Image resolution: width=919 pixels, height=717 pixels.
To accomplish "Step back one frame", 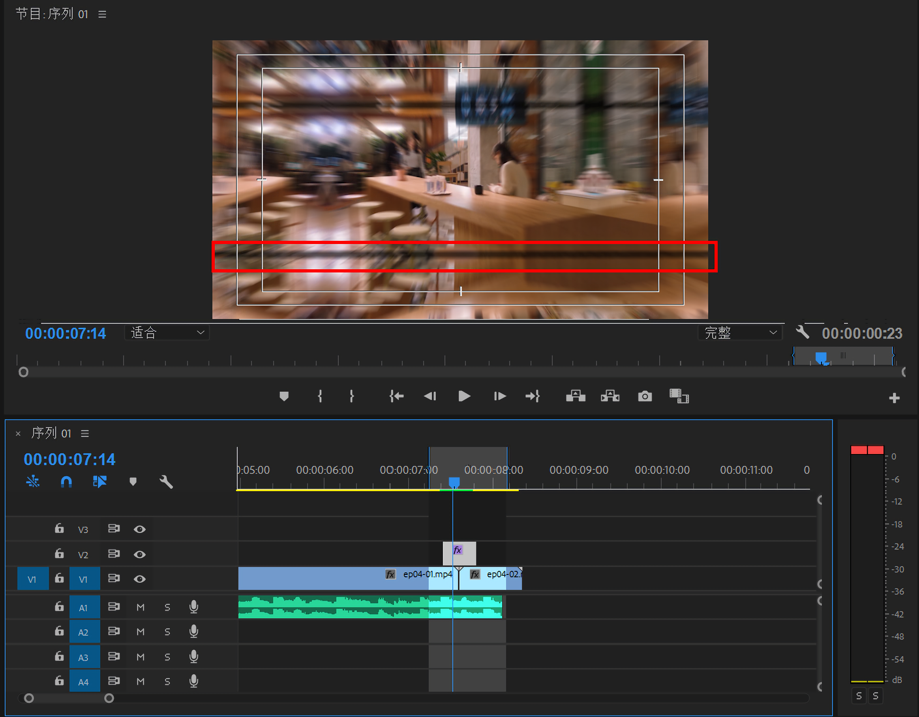I will tap(429, 396).
